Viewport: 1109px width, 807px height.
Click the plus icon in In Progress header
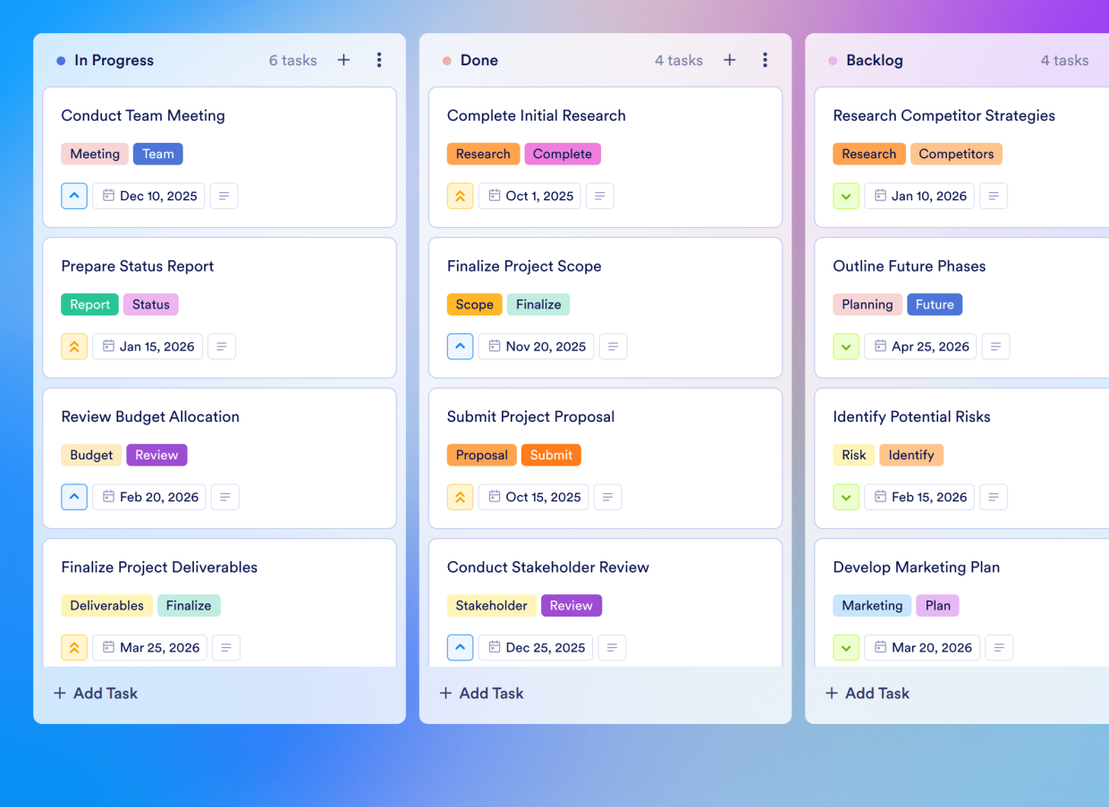click(343, 60)
